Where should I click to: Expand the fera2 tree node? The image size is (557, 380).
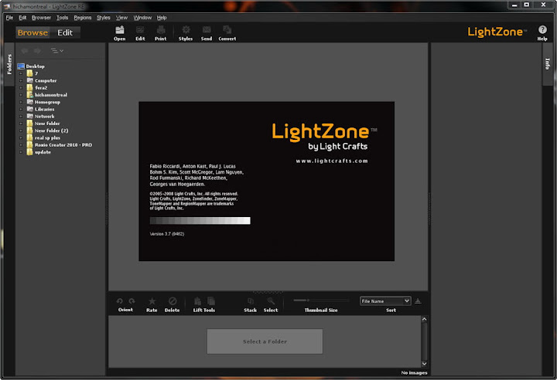(x=21, y=87)
